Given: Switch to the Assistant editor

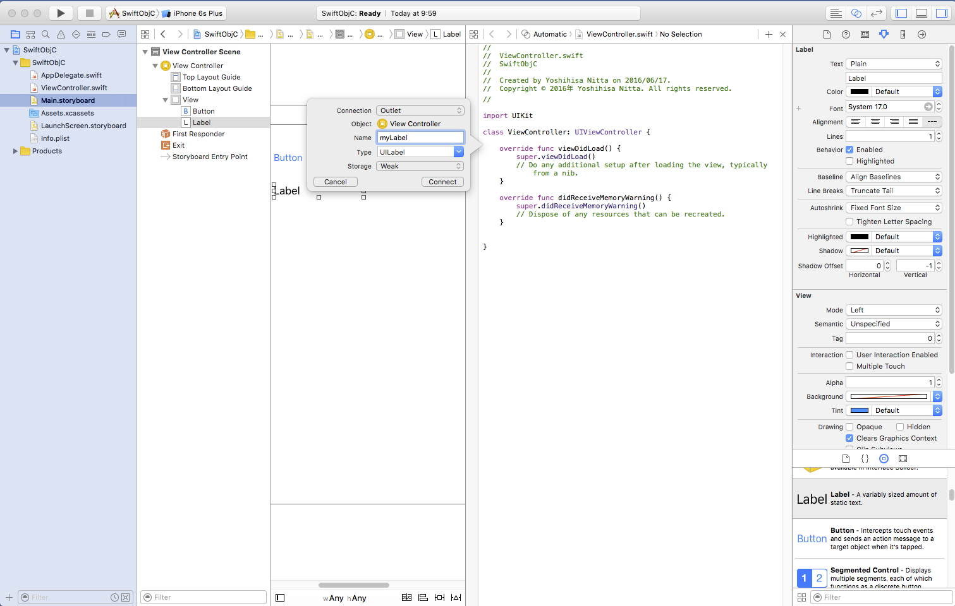Looking at the screenshot, I should [x=856, y=13].
